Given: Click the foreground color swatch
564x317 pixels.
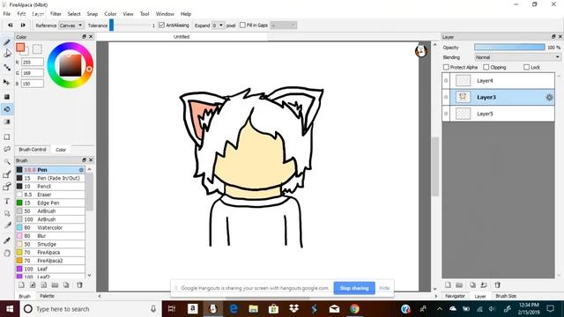Looking at the screenshot, I should pyautogui.click(x=20, y=48).
